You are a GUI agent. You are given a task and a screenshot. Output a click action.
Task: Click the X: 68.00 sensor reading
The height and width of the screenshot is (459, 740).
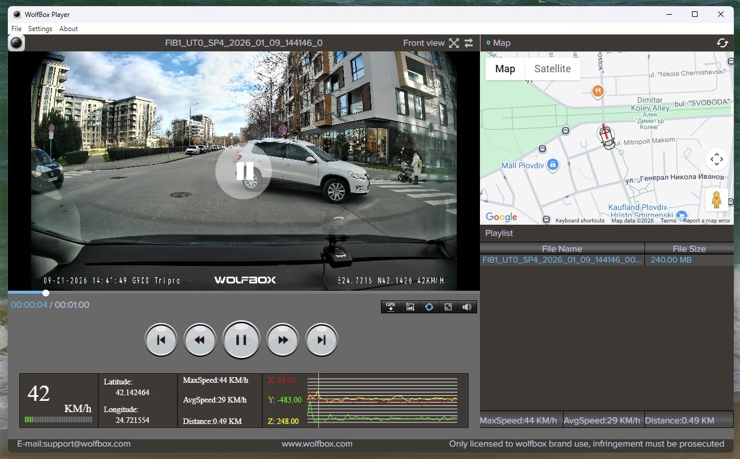pos(282,381)
